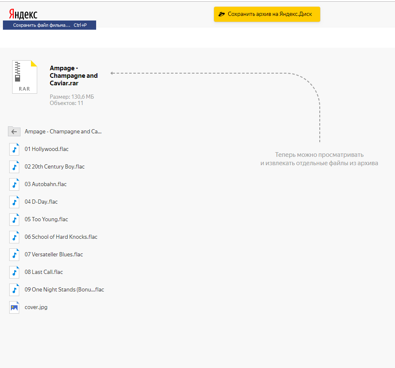The image size is (395, 368).
Task: Click music icon of 02 20th Century Boy.flac
Action: [14, 166]
